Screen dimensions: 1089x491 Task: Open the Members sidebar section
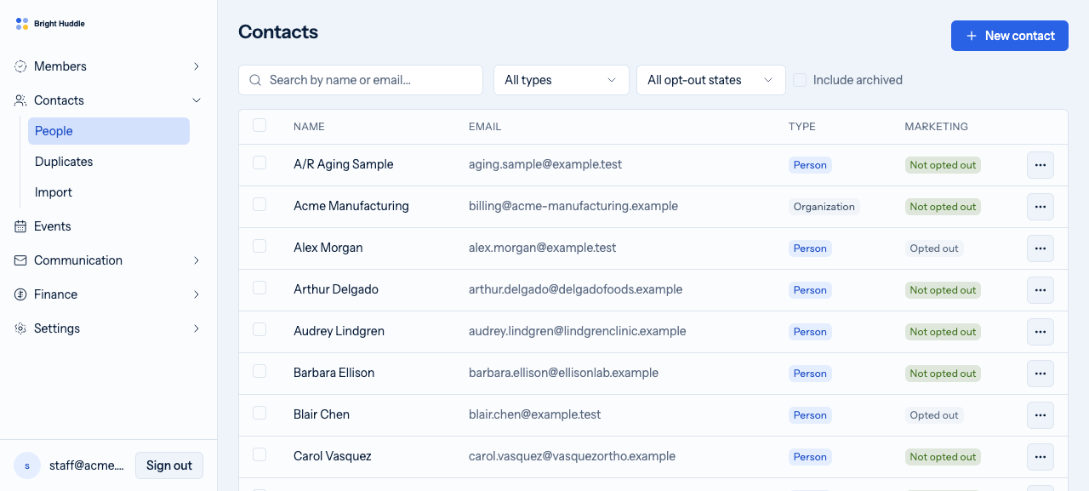pyautogui.click(x=109, y=66)
